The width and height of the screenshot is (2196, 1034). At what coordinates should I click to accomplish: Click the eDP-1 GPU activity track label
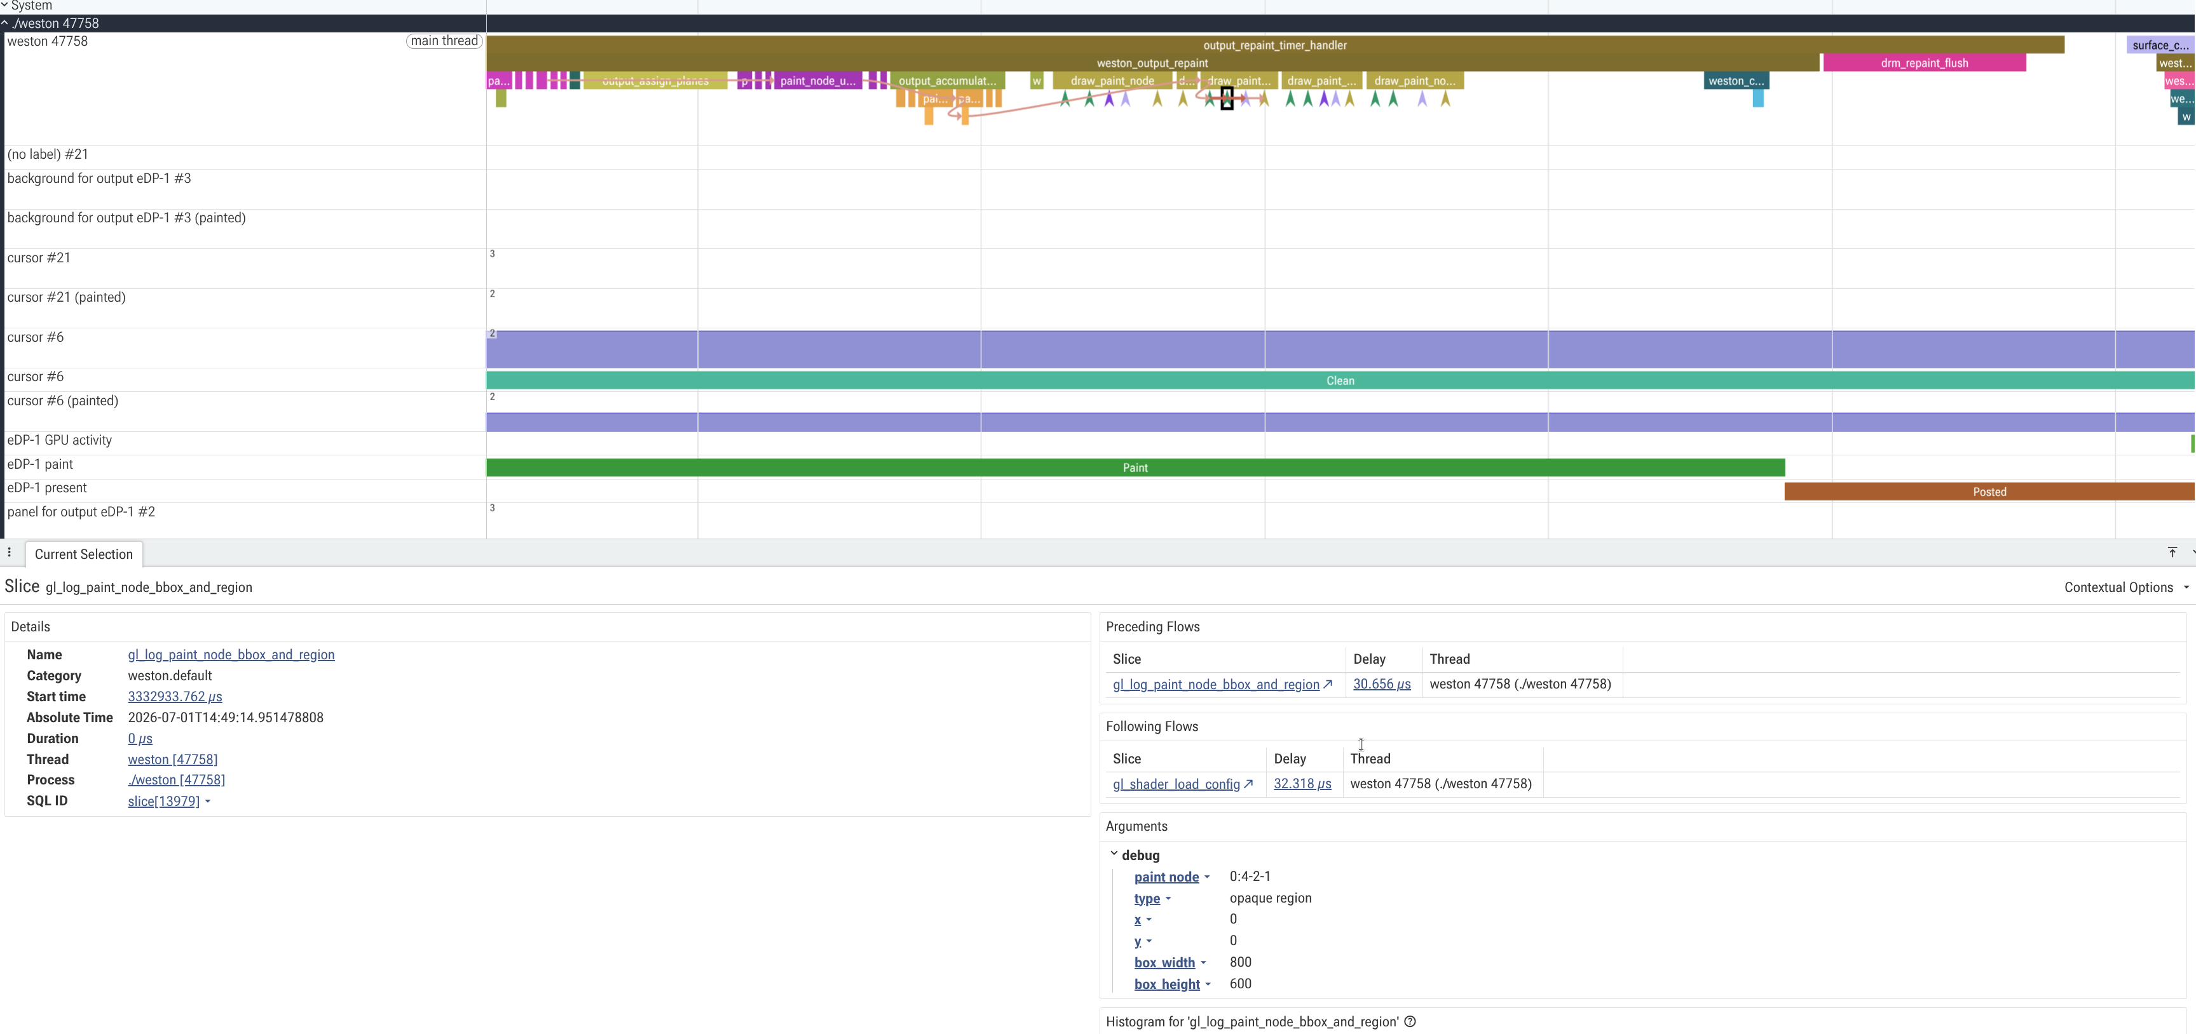point(60,440)
